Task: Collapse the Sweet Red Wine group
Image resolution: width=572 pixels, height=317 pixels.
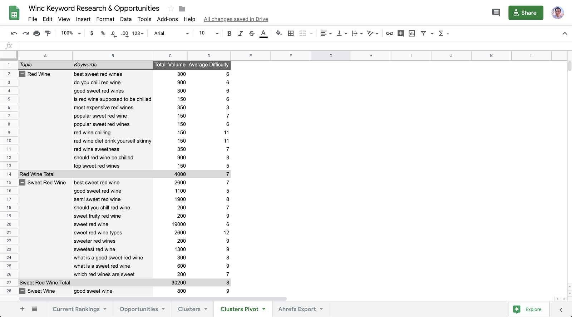Action: click(x=22, y=182)
